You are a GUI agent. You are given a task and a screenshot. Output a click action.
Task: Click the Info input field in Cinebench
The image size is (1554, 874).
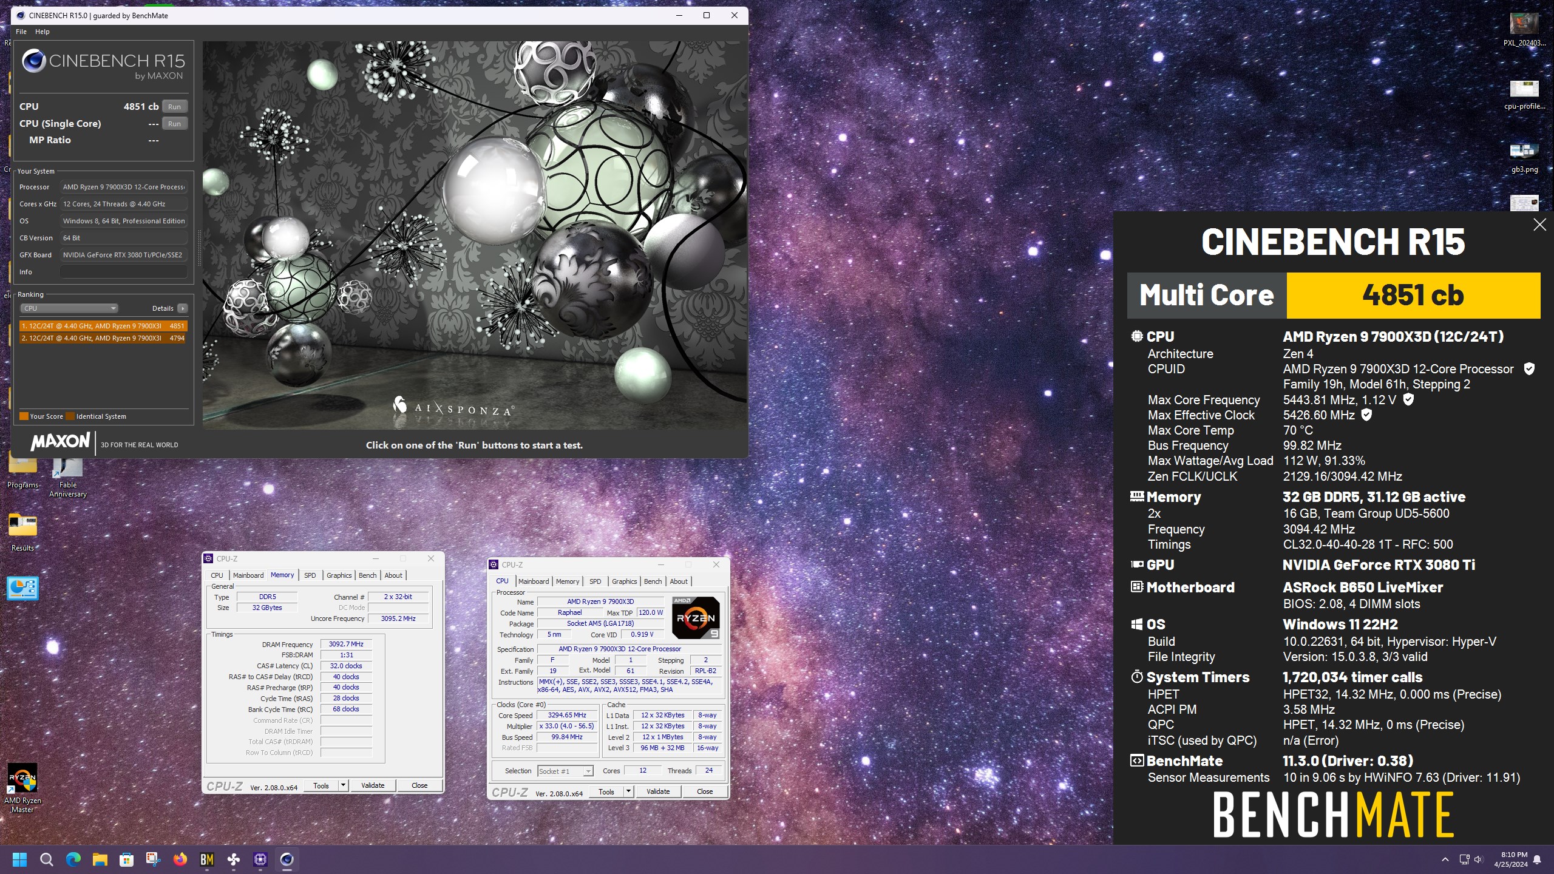[x=123, y=272]
